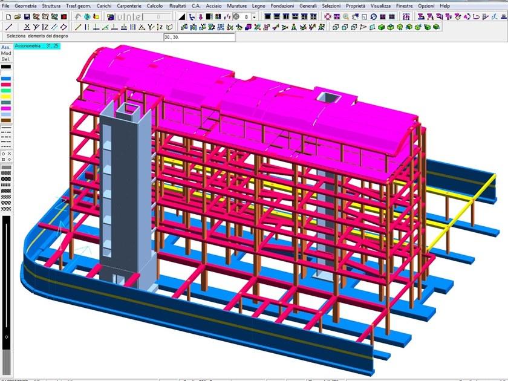508x381 pixels.
Task: Click the Undo arrow icon
Action: coord(78,17)
